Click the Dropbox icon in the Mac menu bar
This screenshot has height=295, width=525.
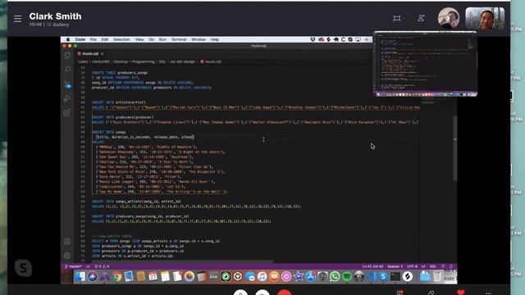pos(313,39)
